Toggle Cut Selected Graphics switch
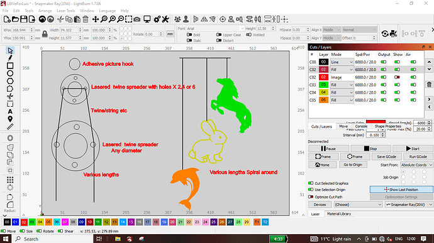The image size is (434, 243). coord(311,183)
